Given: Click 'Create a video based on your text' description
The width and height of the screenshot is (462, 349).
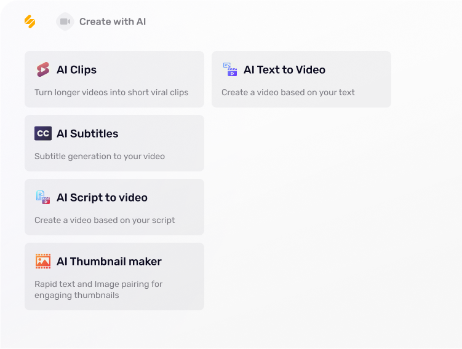Looking at the screenshot, I should click(288, 93).
